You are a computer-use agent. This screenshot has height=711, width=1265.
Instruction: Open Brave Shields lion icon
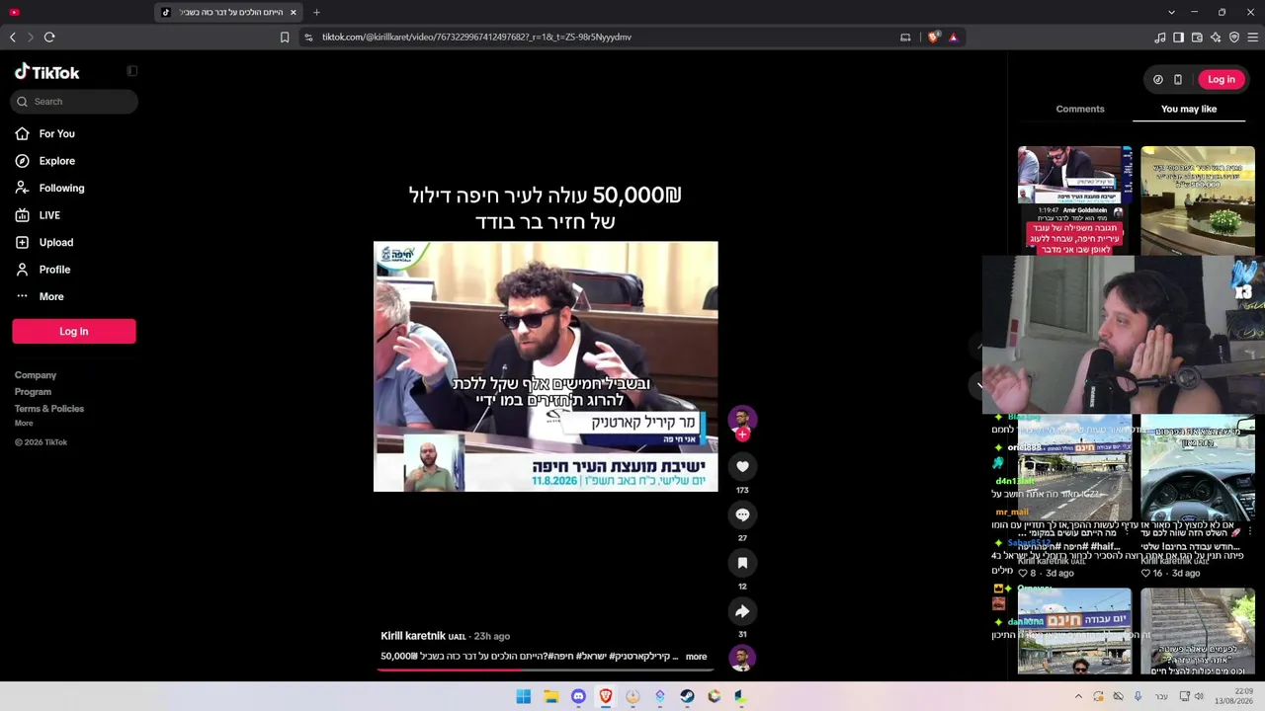(934, 38)
